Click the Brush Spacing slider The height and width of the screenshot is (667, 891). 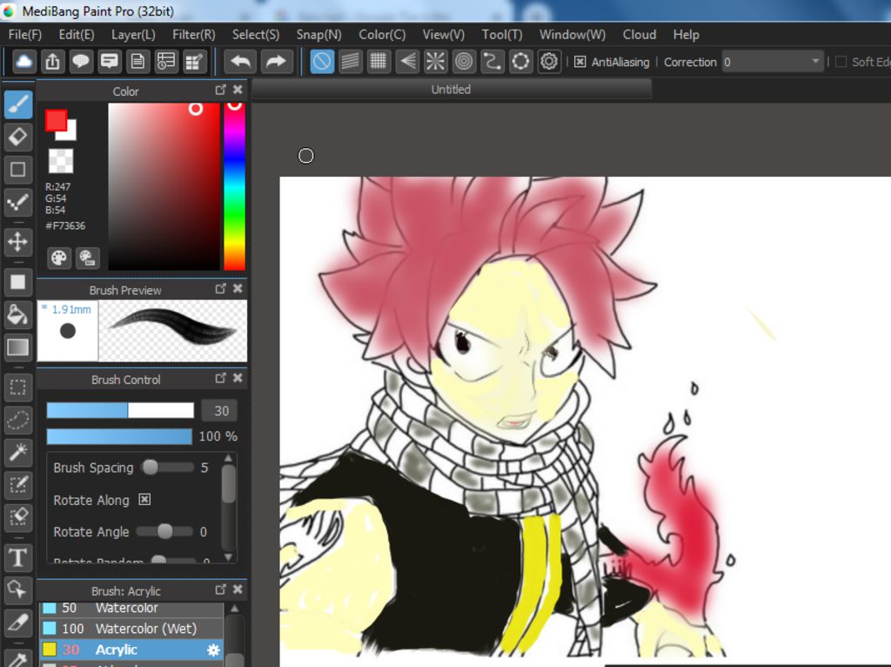(168, 468)
